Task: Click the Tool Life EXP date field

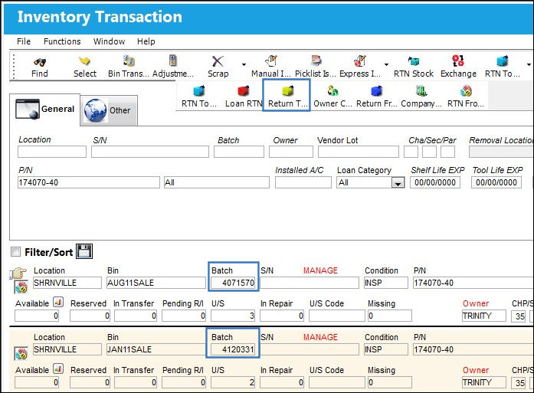Action: (x=496, y=182)
